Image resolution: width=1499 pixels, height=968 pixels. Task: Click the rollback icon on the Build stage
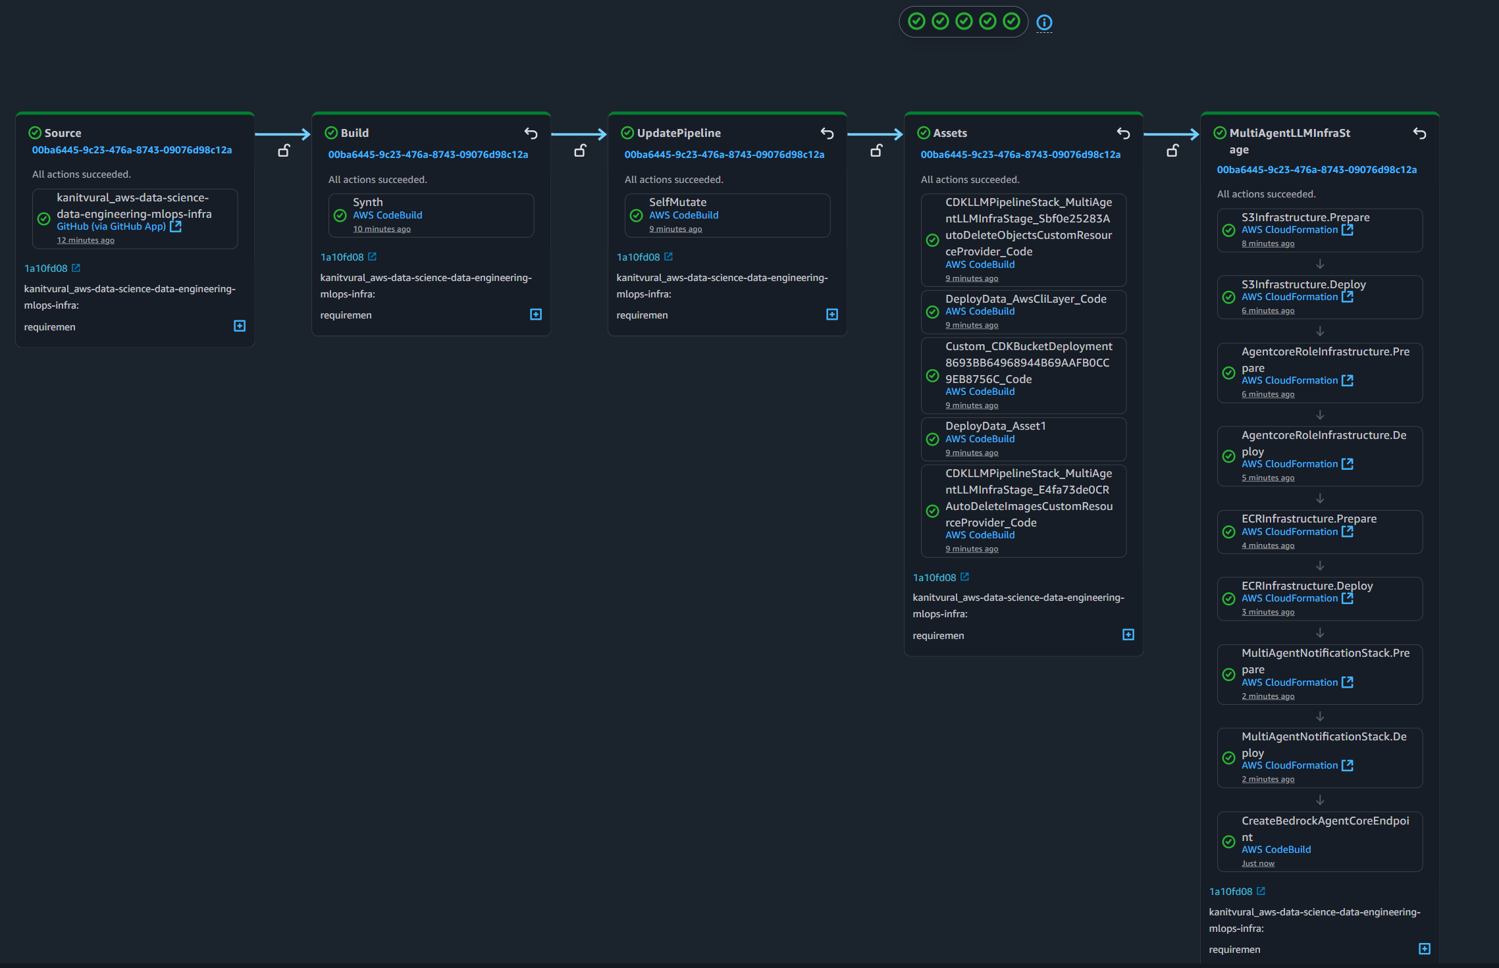(531, 134)
